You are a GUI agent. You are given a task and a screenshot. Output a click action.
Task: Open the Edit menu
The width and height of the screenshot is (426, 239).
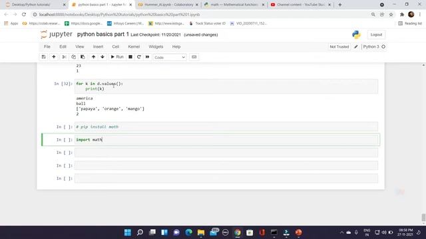(63, 46)
